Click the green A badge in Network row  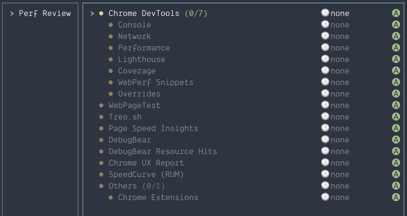pos(396,36)
